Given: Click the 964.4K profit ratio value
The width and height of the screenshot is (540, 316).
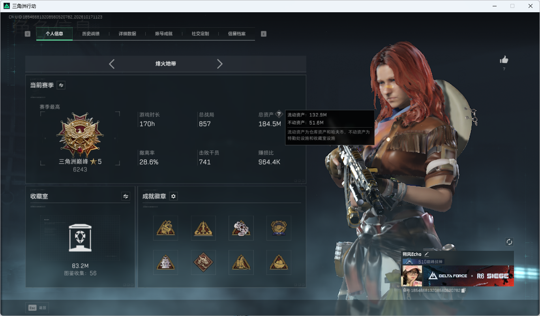Looking at the screenshot, I should coord(269,162).
